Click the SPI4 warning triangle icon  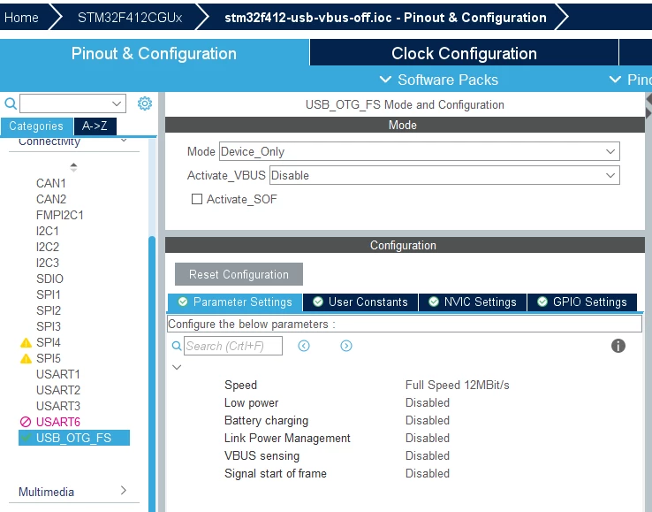point(26,342)
